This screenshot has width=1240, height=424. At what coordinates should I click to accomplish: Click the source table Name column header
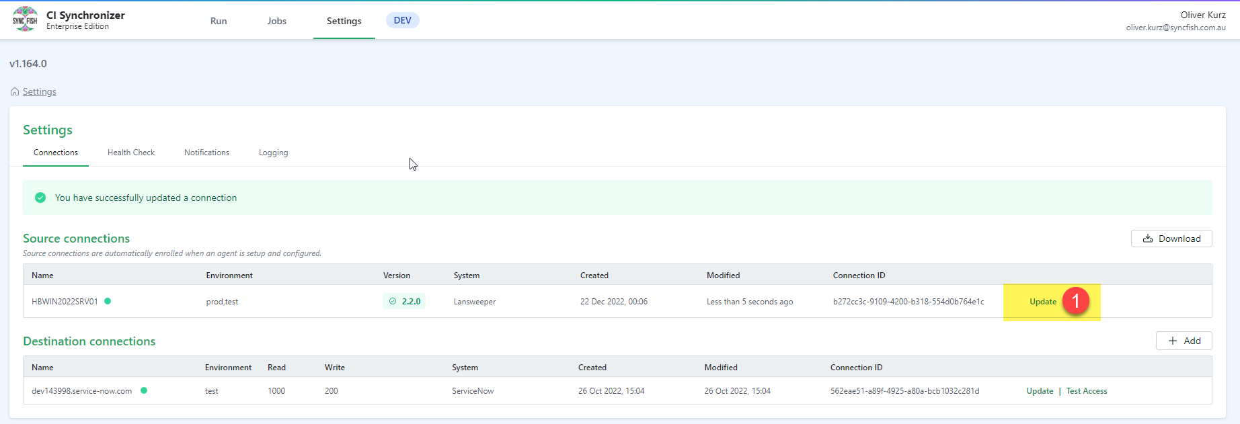(x=42, y=275)
